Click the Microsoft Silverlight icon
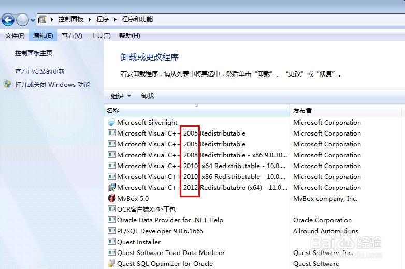This screenshot has height=269, width=405. point(111,122)
